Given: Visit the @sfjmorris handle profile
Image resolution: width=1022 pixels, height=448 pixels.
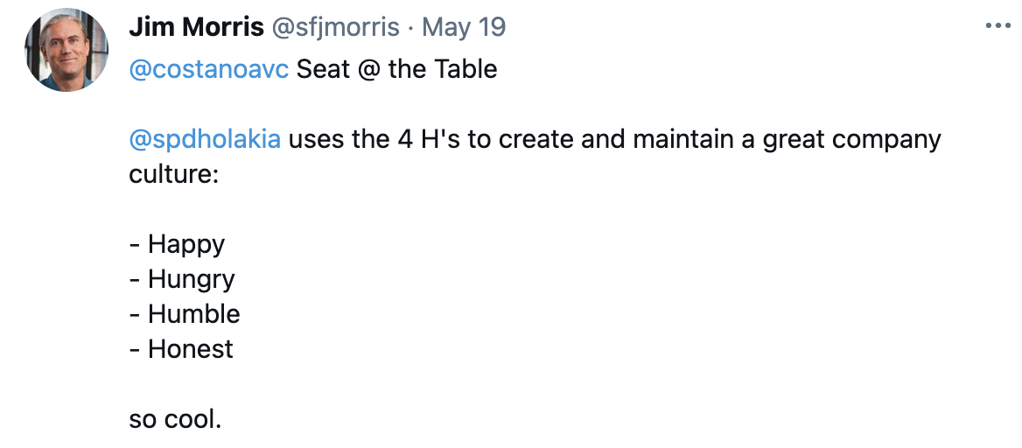Looking at the screenshot, I should [x=335, y=27].
